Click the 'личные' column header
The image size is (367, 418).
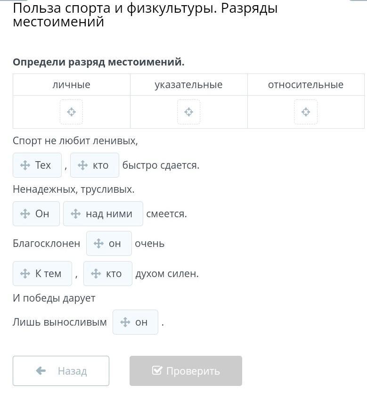coord(72,85)
